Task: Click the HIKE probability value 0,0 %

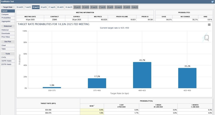Action: point(210,20)
